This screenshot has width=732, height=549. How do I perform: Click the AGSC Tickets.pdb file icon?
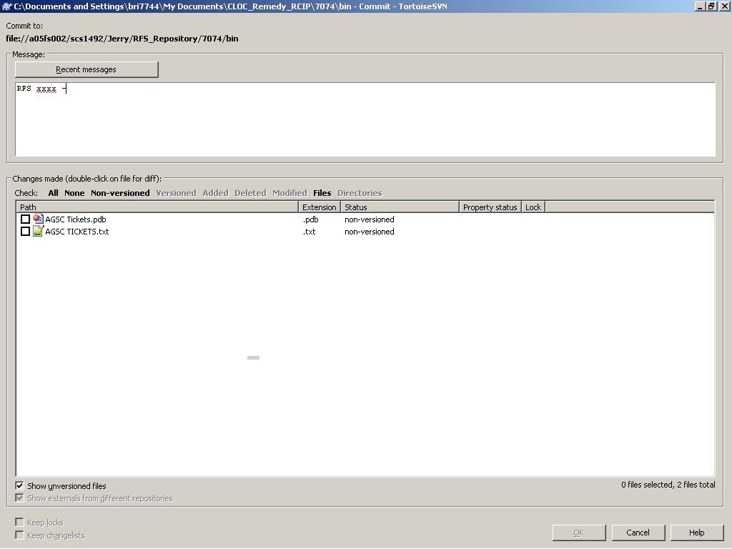tap(38, 219)
